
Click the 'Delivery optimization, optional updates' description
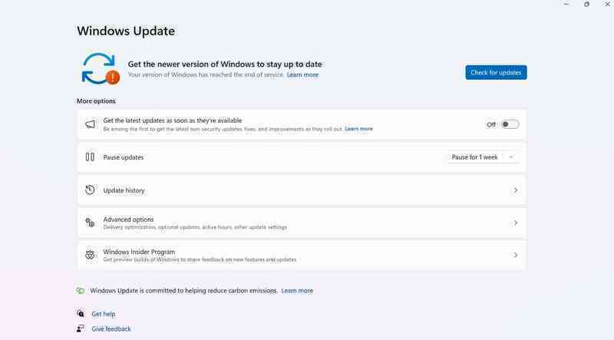tap(195, 227)
